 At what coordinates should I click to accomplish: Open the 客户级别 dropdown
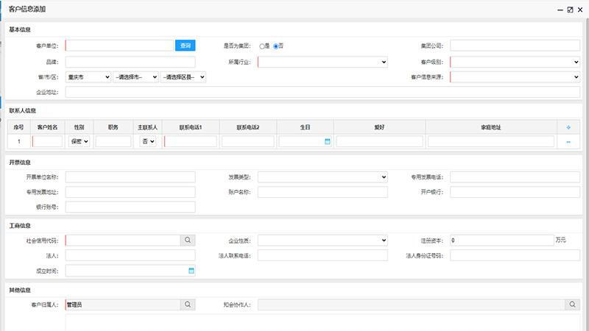click(x=515, y=62)
